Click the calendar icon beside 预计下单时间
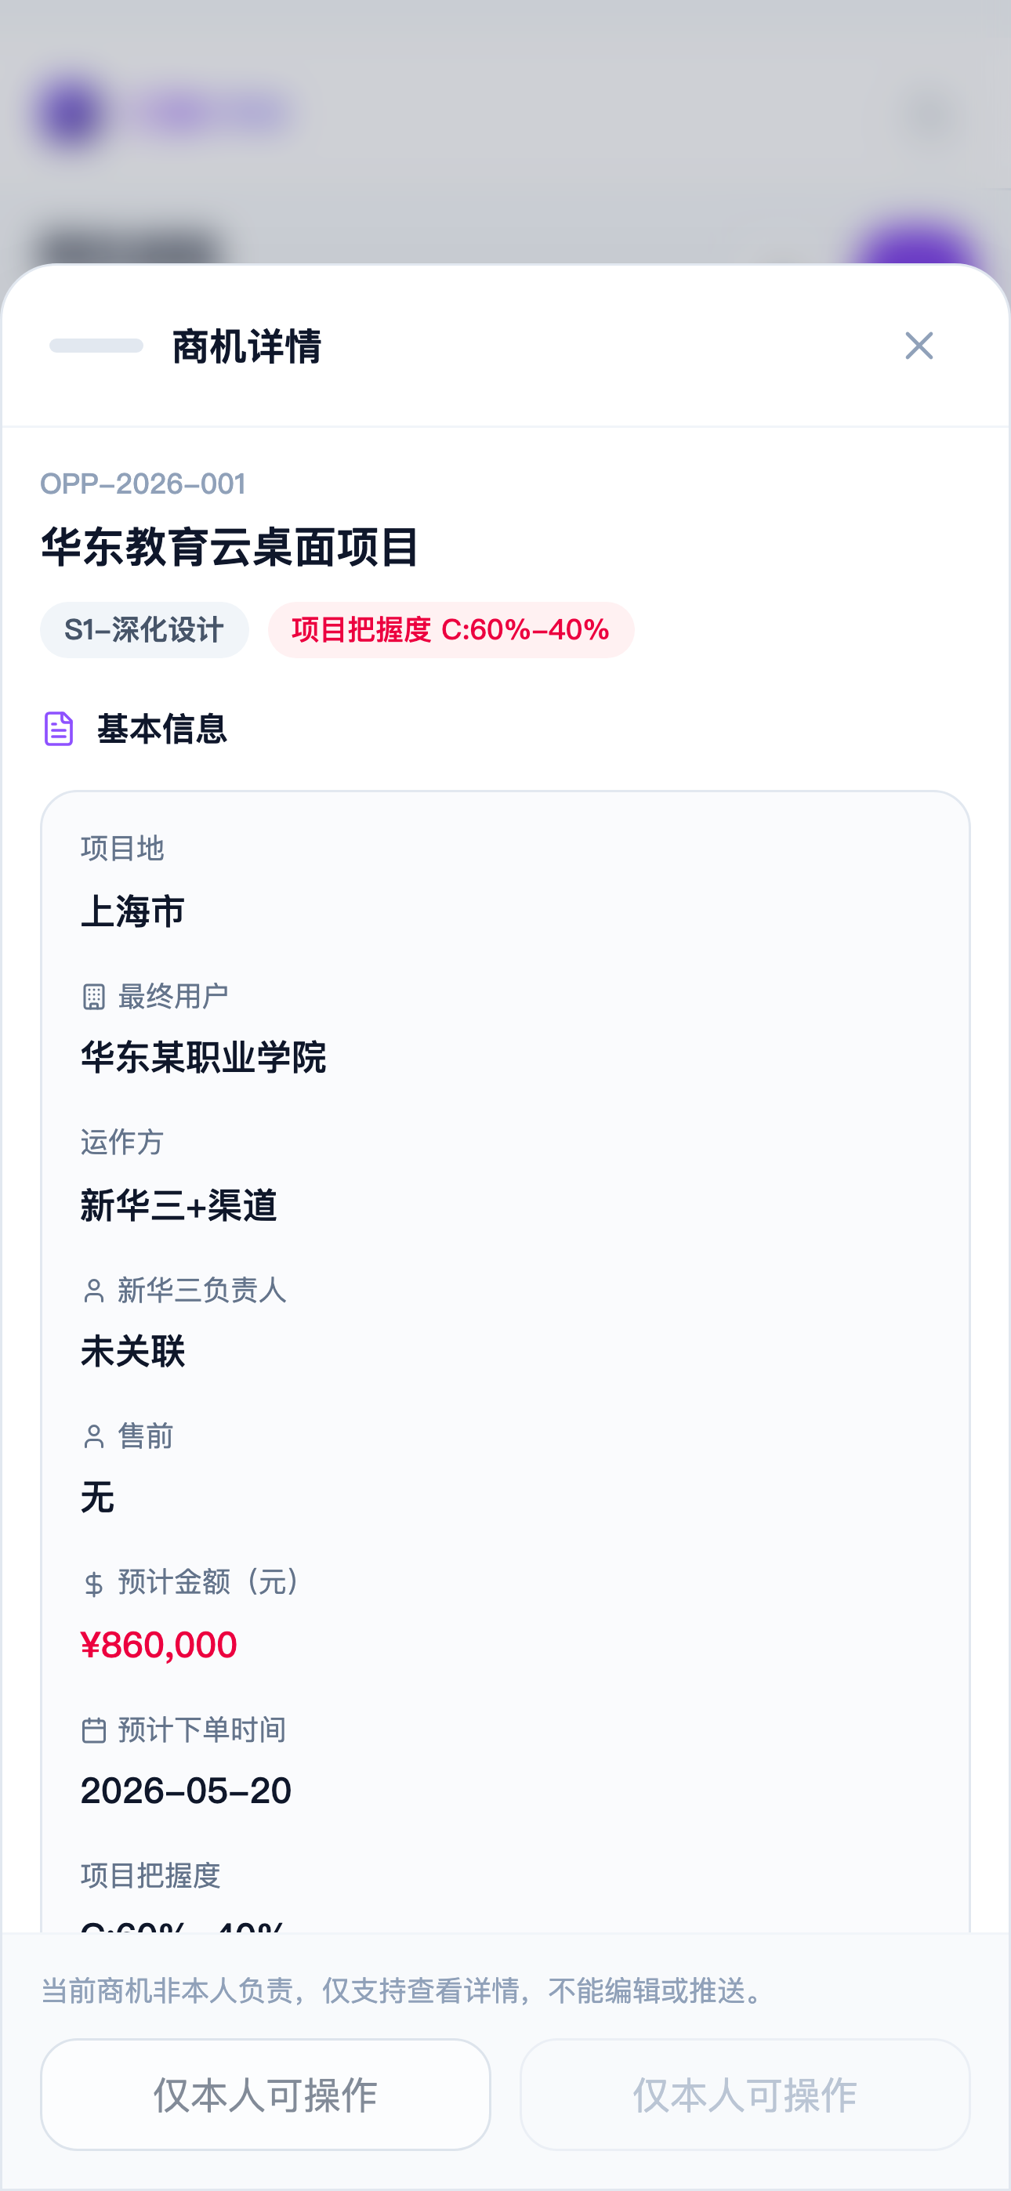The height and width of the screenshot is (2191, 1011). (x=93, y=1730)
